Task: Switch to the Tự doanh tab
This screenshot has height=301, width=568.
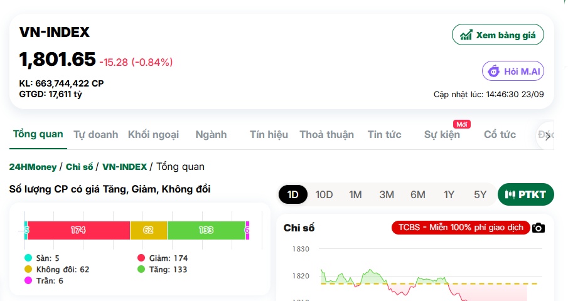Action: 96,135
